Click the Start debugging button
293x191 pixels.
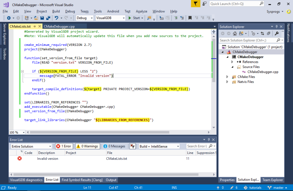[134, 18]
